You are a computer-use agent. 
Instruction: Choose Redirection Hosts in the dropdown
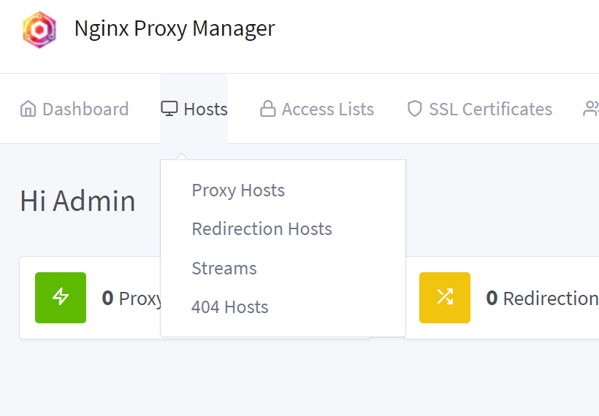point(262,229)
